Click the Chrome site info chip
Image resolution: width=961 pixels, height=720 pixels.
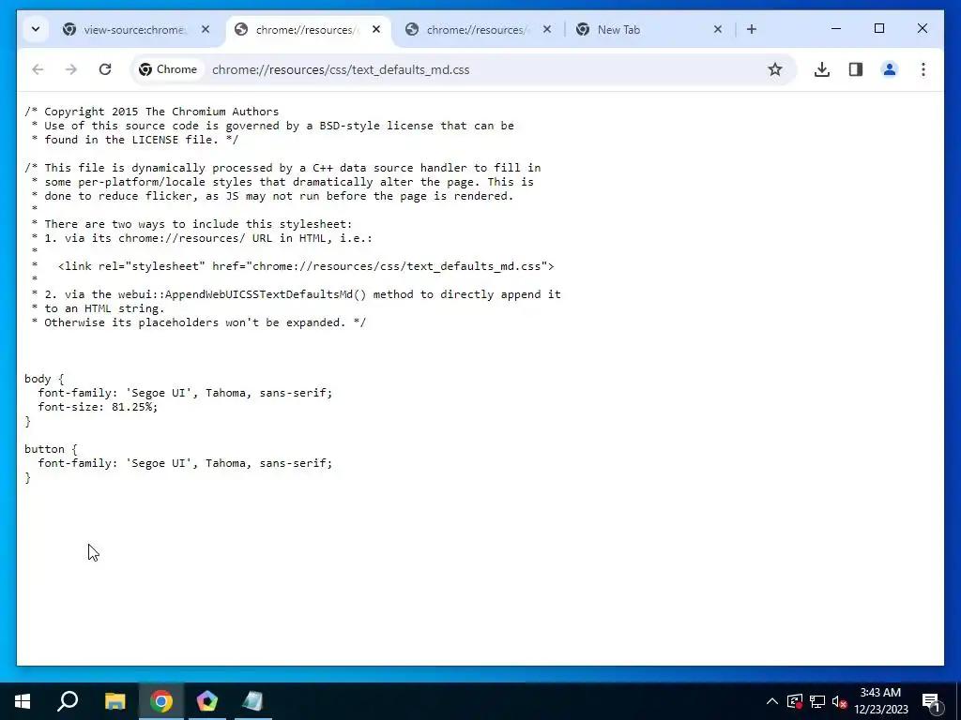click(168, 69)
